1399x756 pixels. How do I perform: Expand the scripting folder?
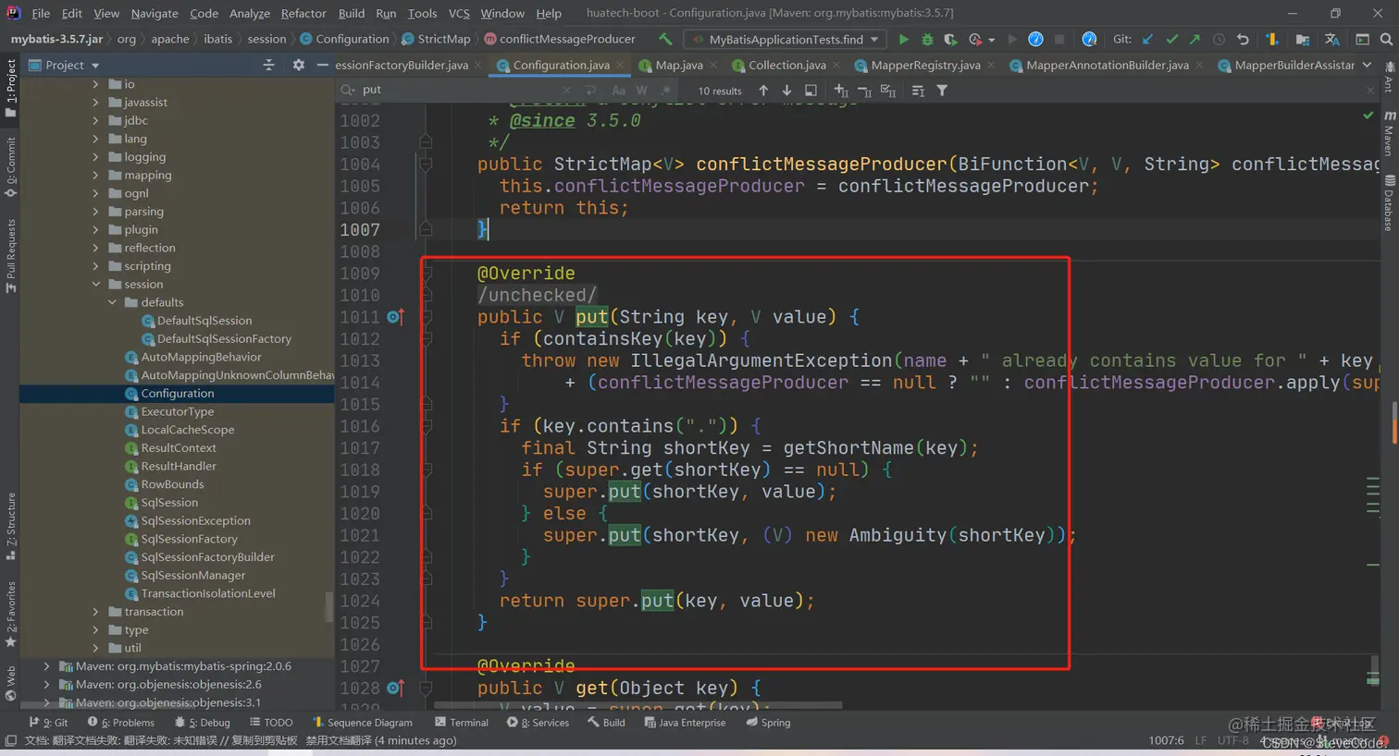[x=96, y=266]
